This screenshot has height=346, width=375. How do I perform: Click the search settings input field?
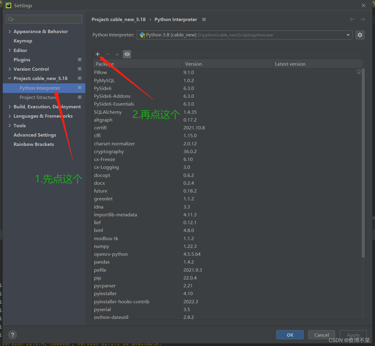(x=44, y=19)
